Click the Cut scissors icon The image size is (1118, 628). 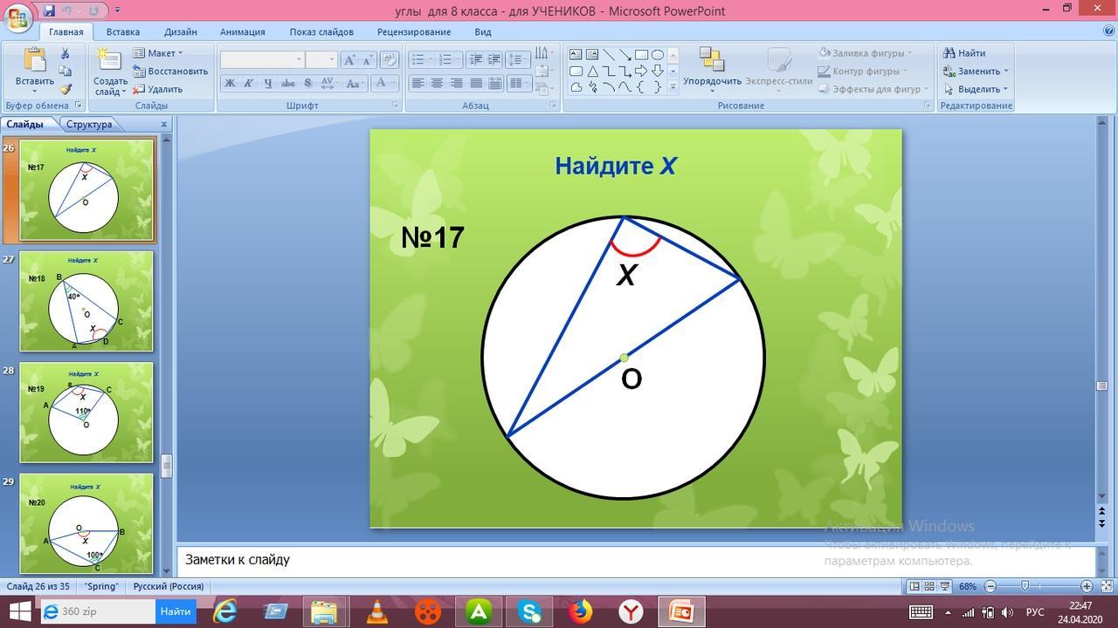click(x=66, y=54)
